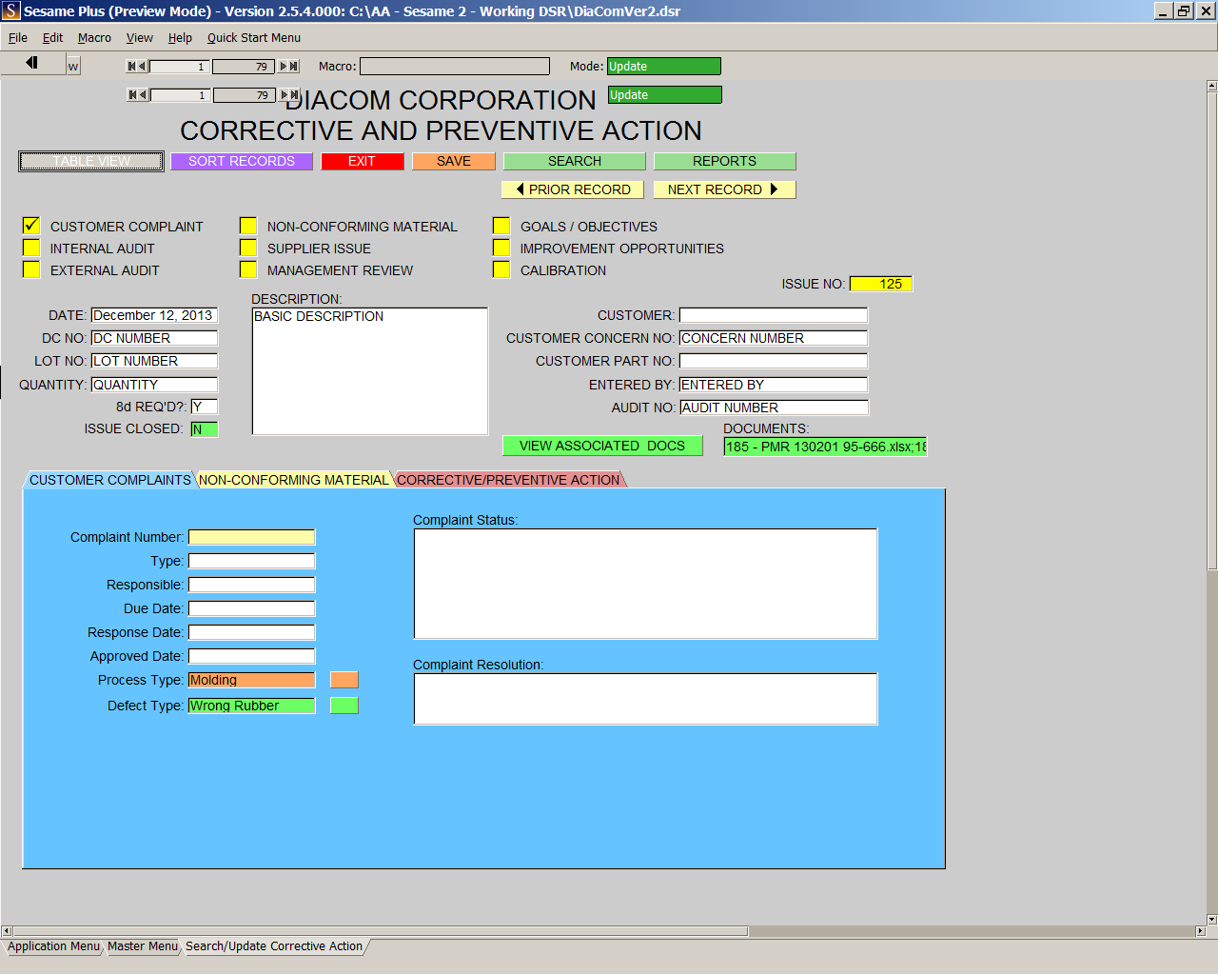This screenshot has height=975, width=1218.
Task: Tick the Management Review checkbox
Action: coord(248,269)
